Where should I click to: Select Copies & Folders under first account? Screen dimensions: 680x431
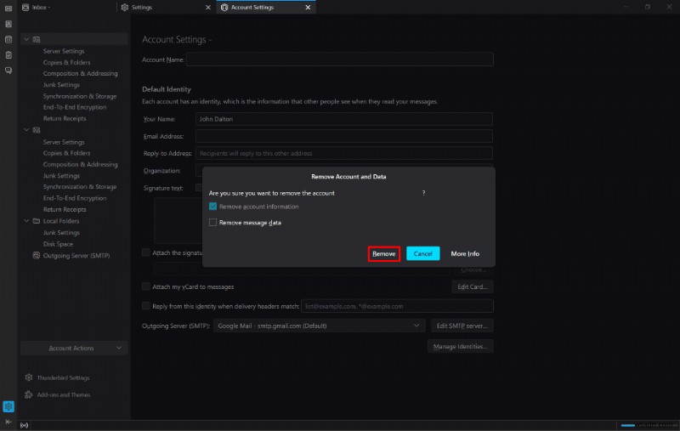coord(67,62)
